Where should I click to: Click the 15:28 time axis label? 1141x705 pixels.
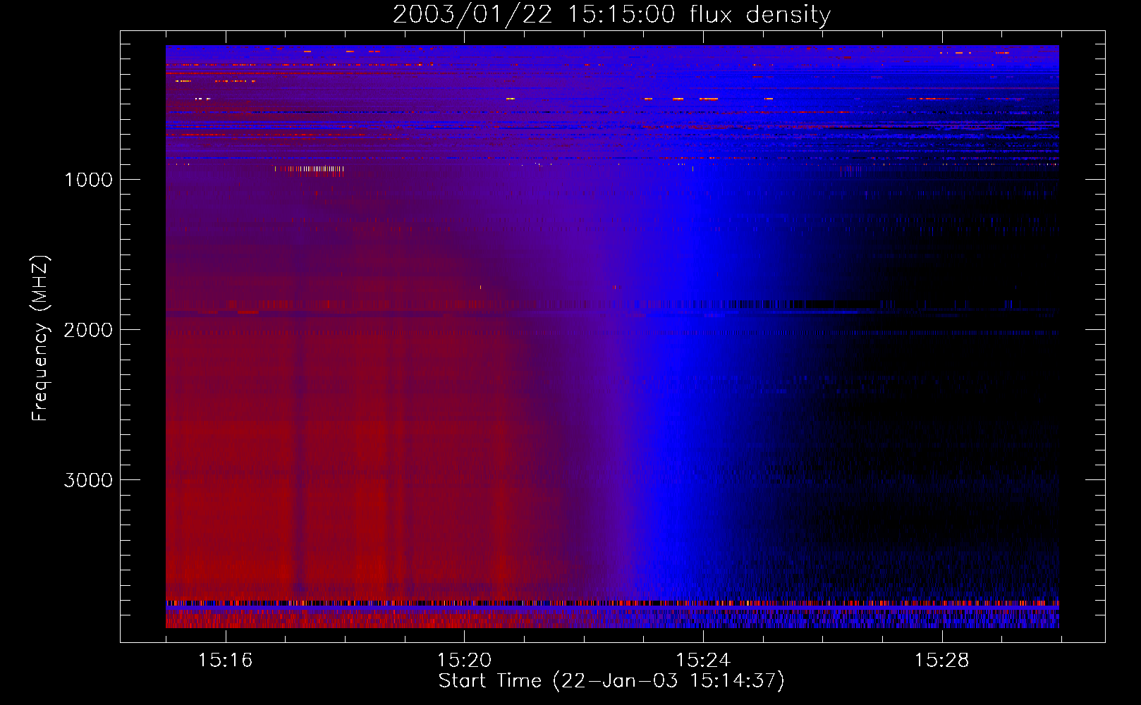point(941,660)
